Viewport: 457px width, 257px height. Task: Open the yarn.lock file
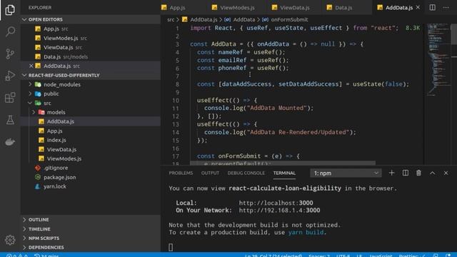(91, 186)
